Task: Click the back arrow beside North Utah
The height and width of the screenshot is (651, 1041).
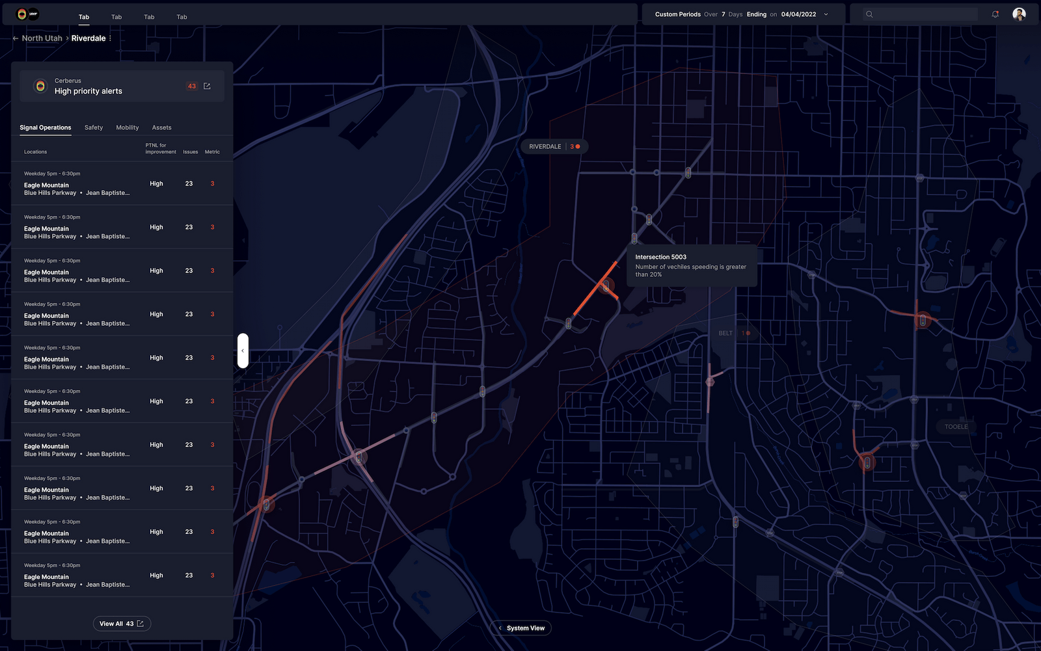Action: coord(16,38)
